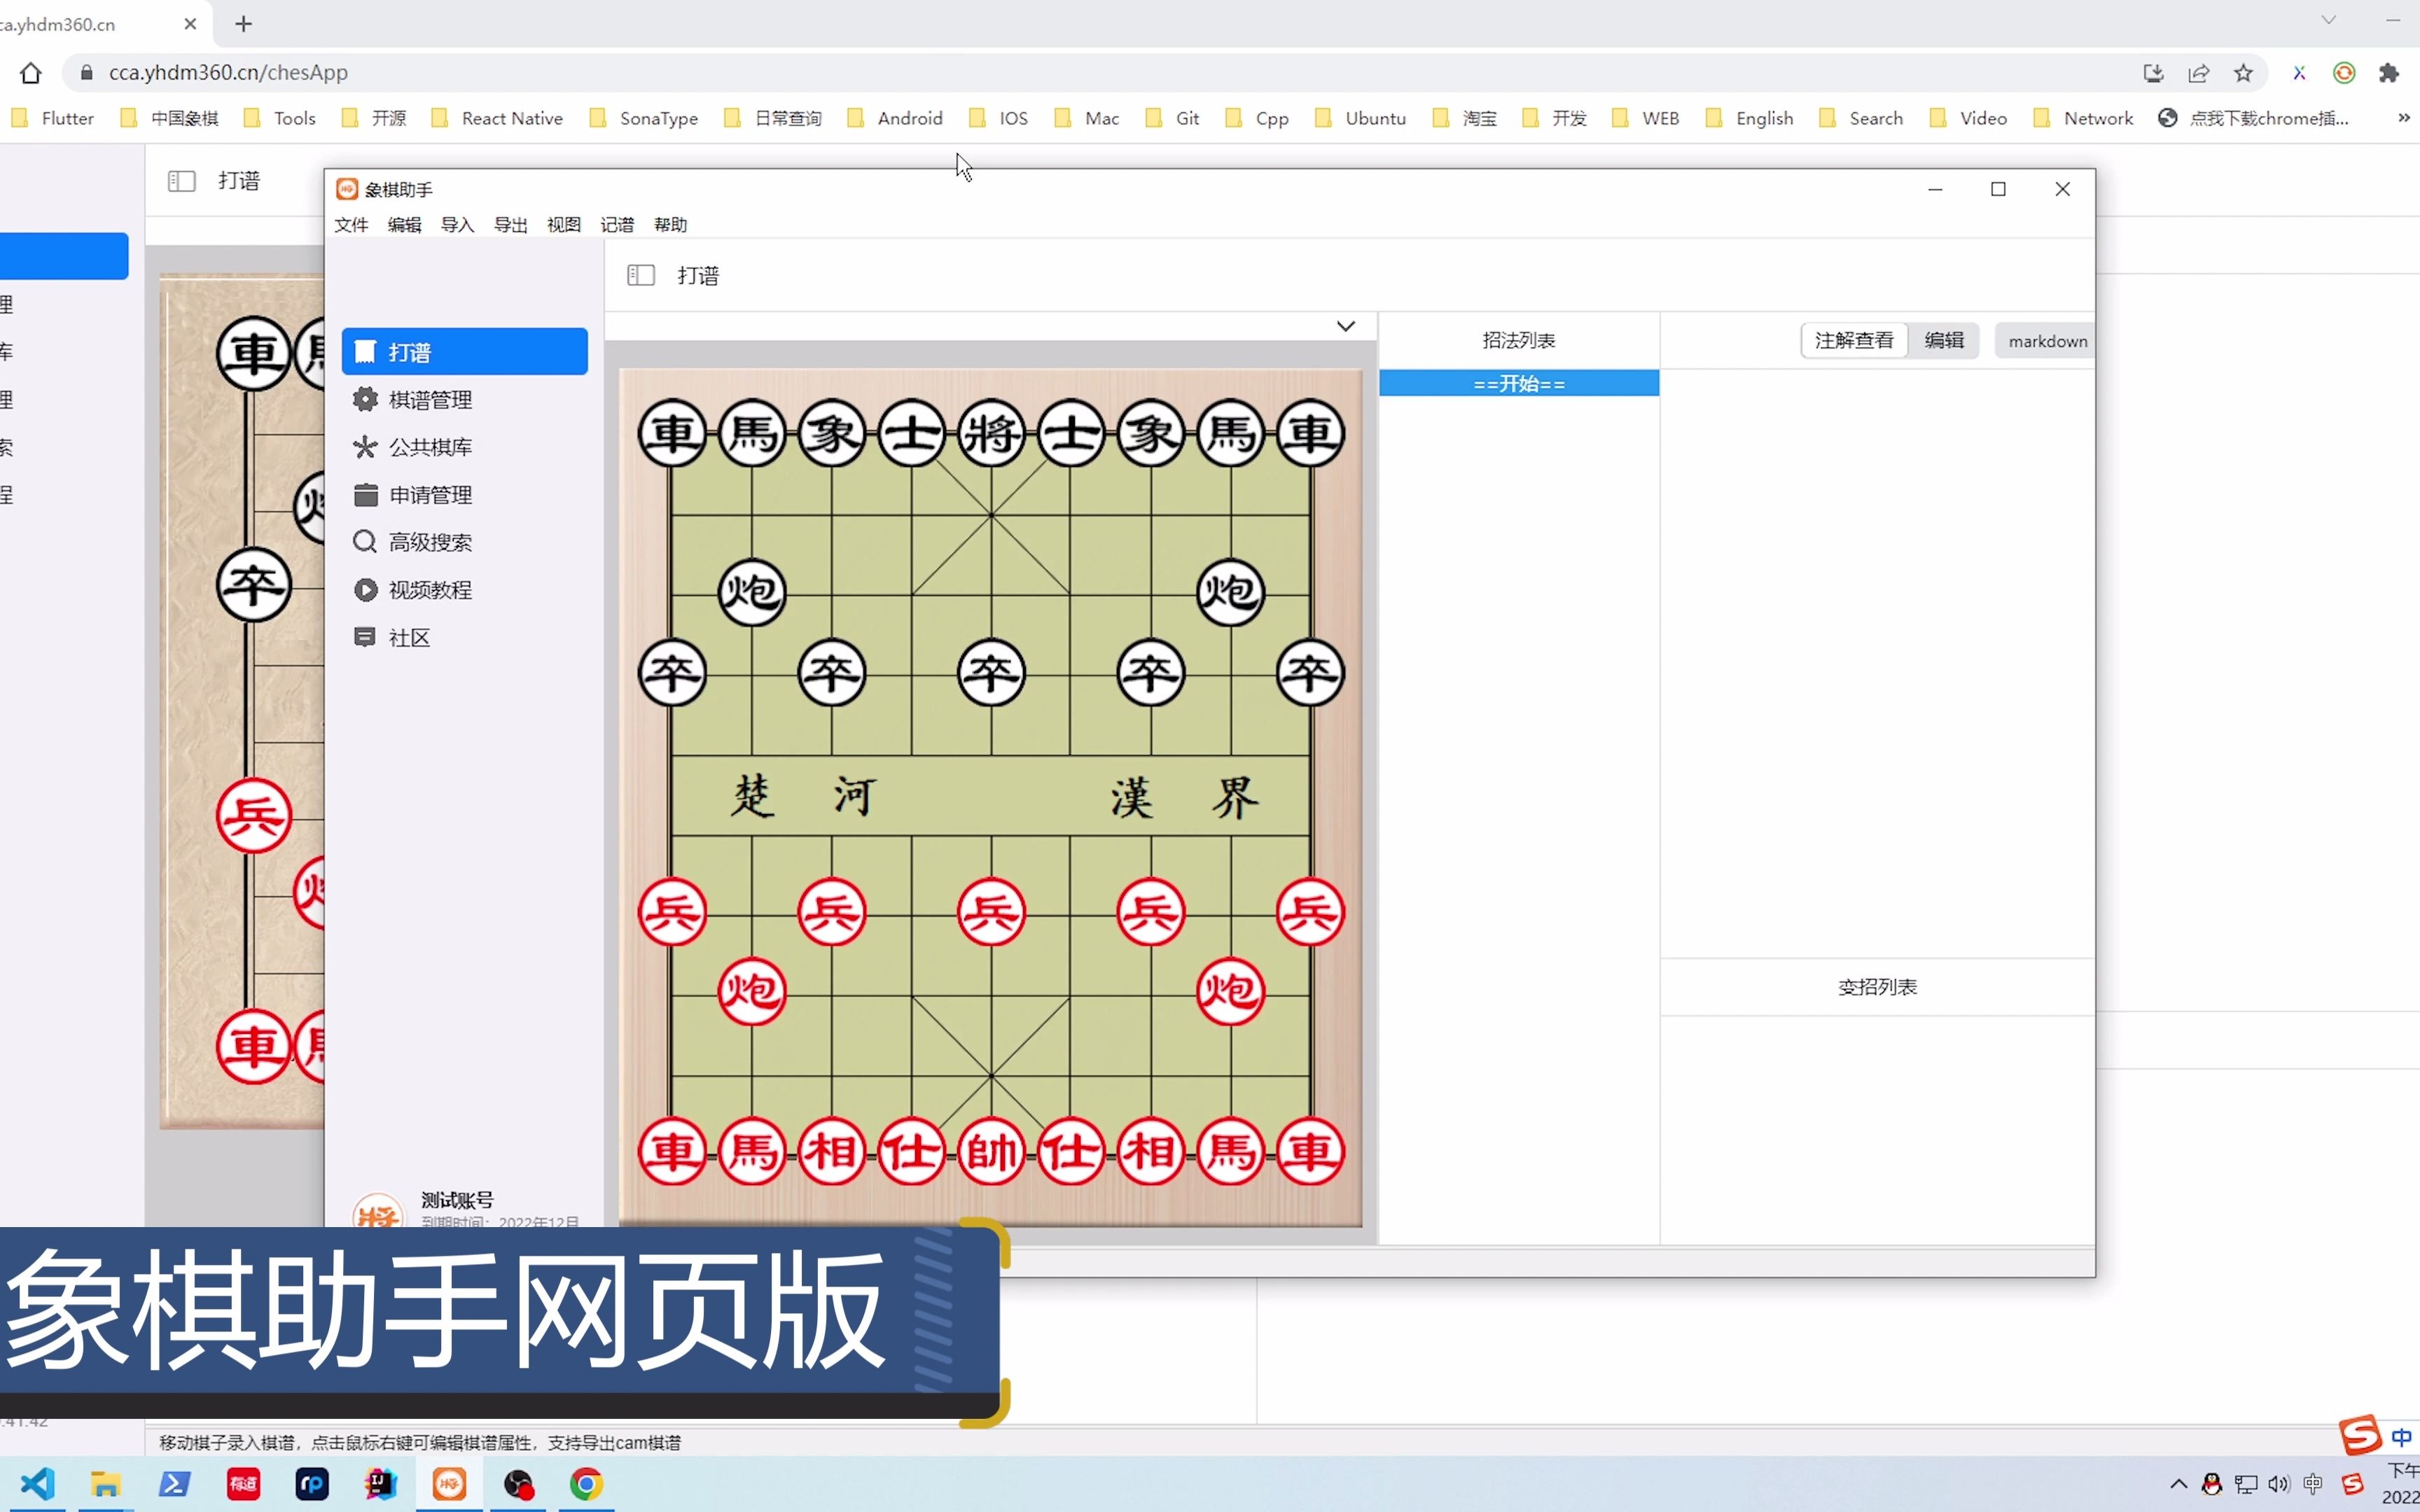
Task: Click 编辑 menu item
Action: (404, 223)
